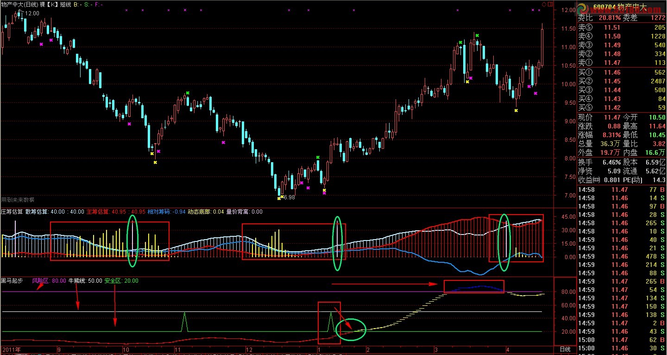Click the 卖④ volume 1228
The height and width of the screenshot is (355, 667).
(658, 36)
